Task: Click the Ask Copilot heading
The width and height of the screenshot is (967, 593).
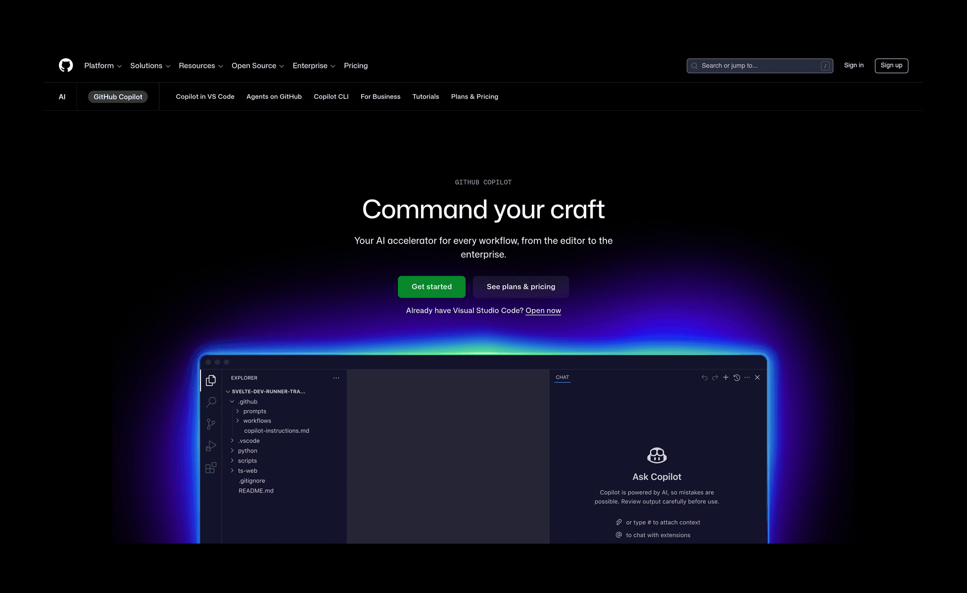Action: pyautogui.click(x=657, y=477)
